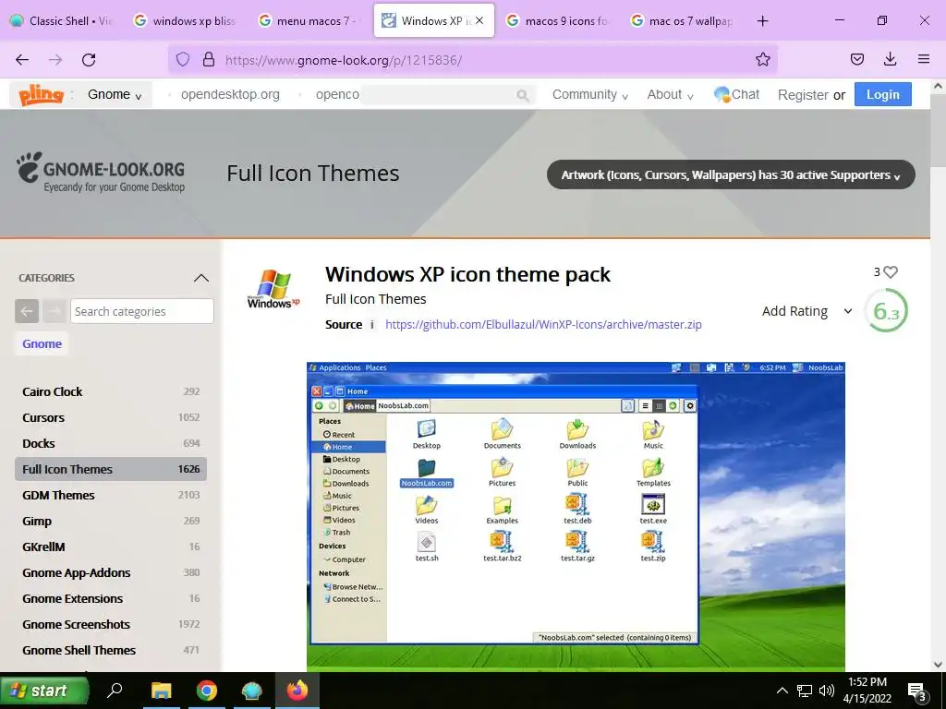Select Gnome Shell Themes category
Image resolution: width=946 pixels, height=709 pixels.
tap(111, 651)
